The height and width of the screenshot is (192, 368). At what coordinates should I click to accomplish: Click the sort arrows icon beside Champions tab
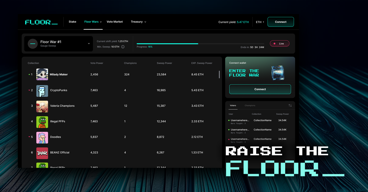tap(290, 105)
